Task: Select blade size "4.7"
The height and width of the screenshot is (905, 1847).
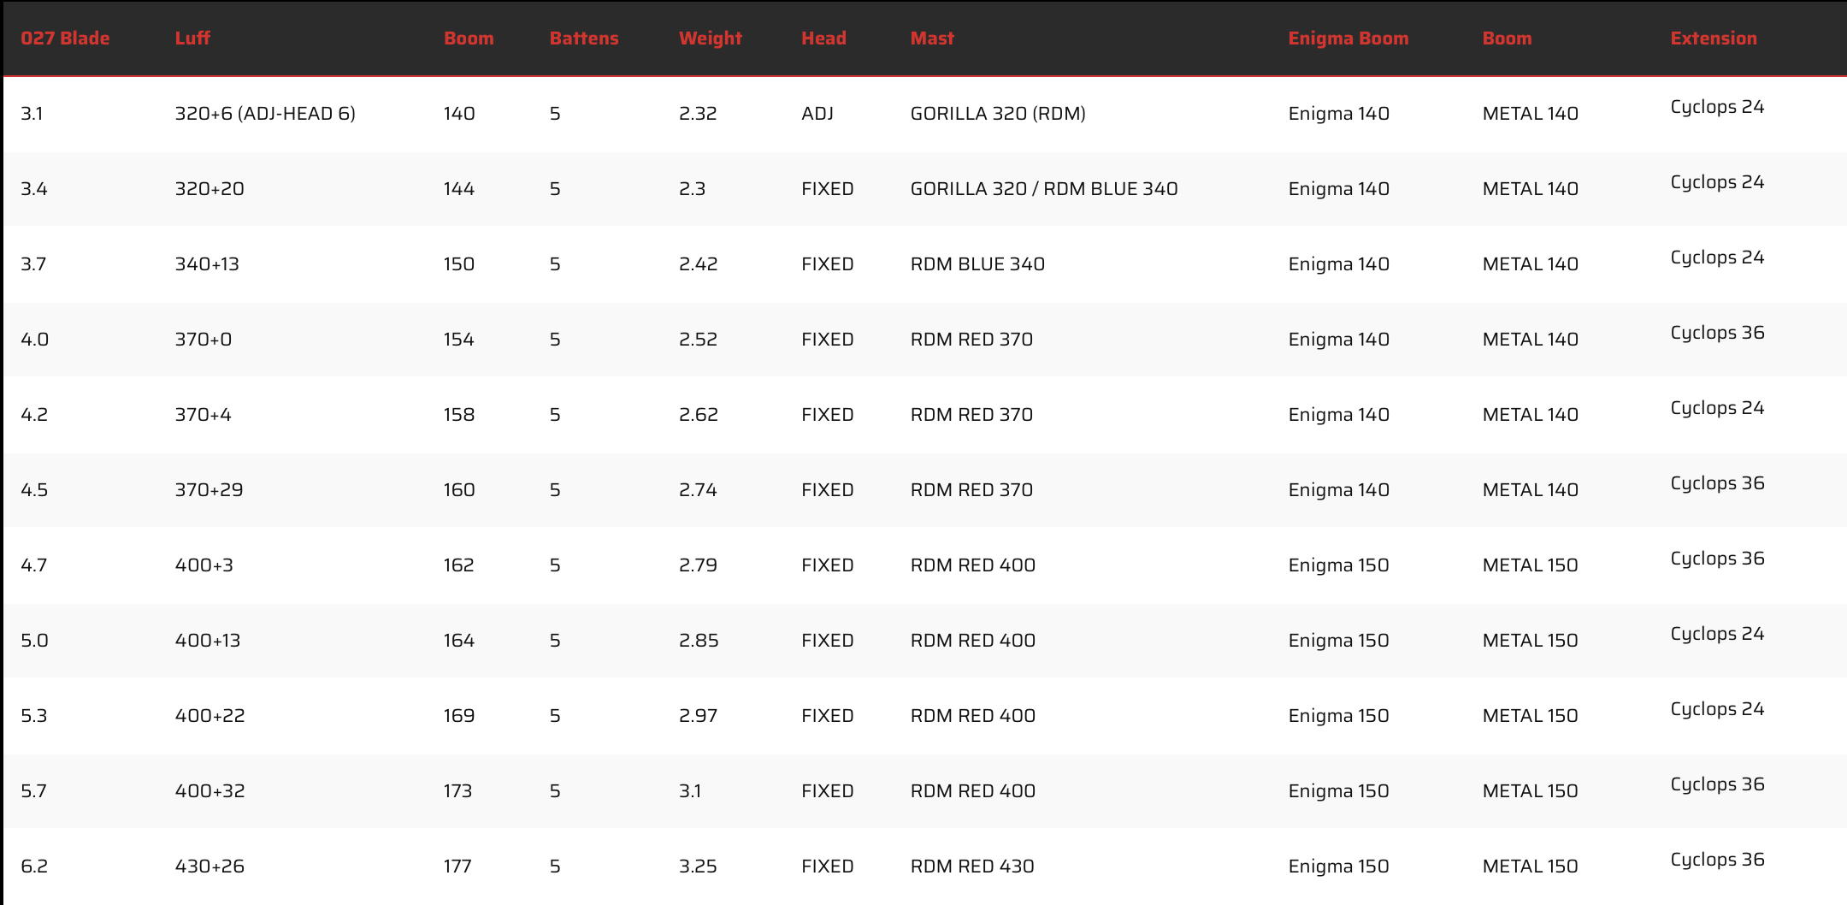Action: (x=33, y=565)
